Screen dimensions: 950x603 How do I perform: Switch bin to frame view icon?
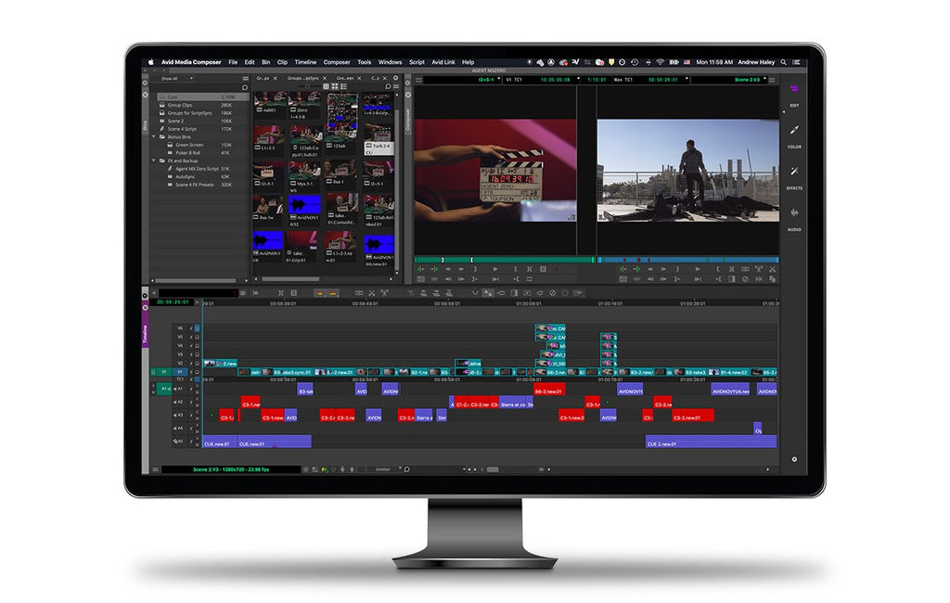(x=334, y=86)
